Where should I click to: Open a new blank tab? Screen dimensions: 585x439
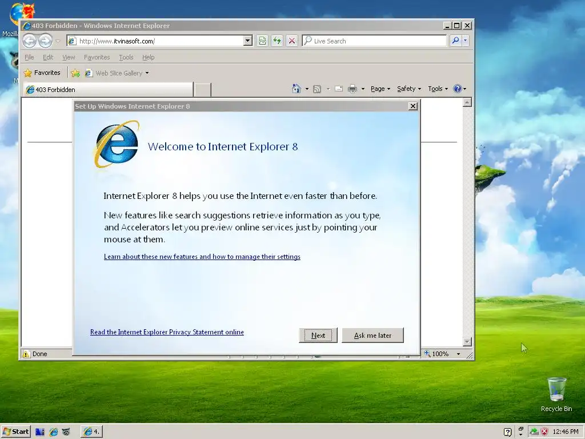click(x=203, y=90)
